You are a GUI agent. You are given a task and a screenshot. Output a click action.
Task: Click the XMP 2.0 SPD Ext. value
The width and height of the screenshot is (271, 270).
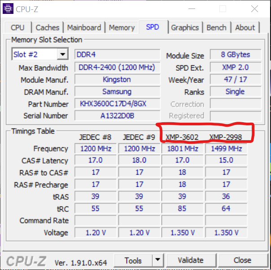coord(236,67)
